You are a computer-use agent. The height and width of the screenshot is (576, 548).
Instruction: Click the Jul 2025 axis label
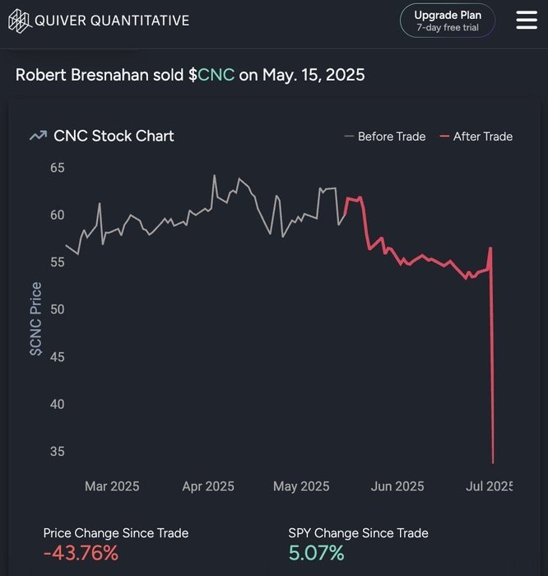489,486
